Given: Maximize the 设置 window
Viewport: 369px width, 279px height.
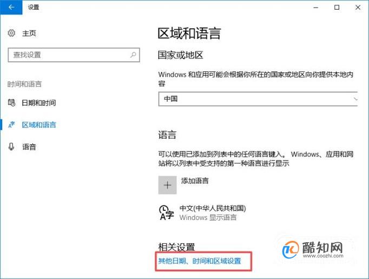Looking at the screenshot, I should coord(337,7).
